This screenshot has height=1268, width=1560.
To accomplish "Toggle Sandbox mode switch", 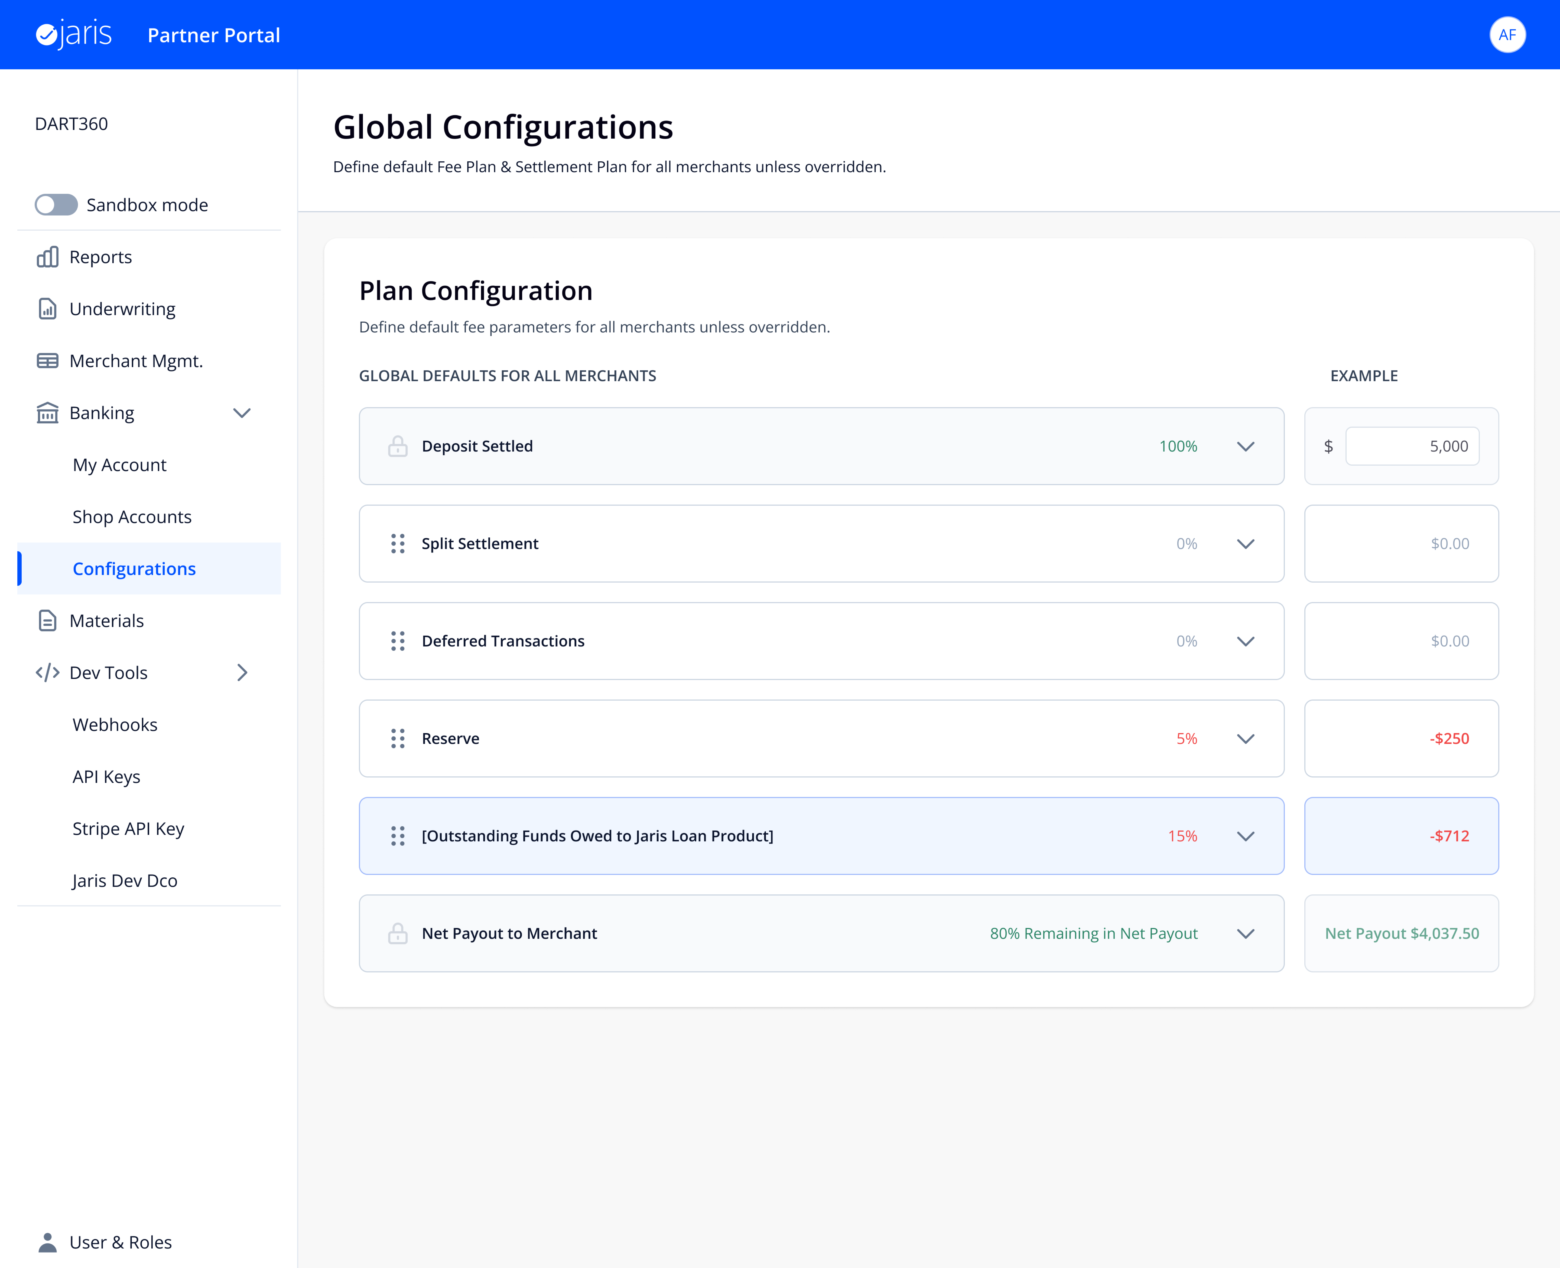I will click(56, 204).
